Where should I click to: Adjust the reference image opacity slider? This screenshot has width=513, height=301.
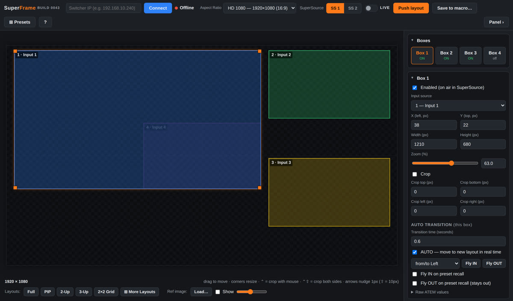click(251, 292)
